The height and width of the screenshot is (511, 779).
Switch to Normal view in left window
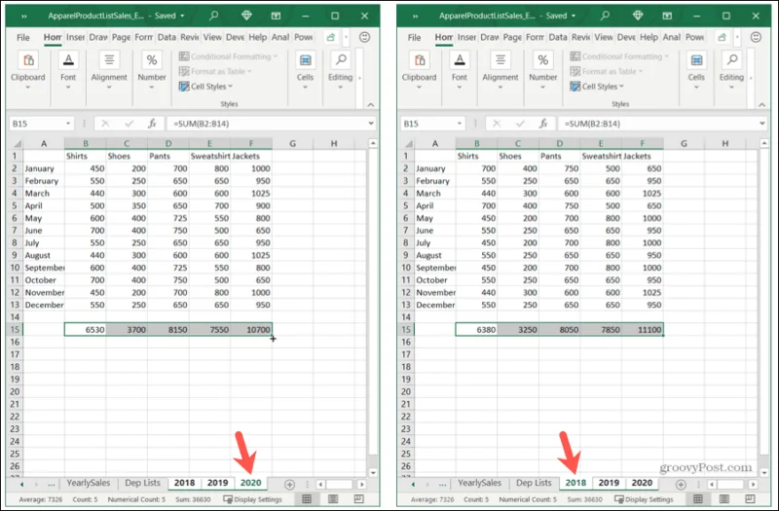(x=307, y=499)
